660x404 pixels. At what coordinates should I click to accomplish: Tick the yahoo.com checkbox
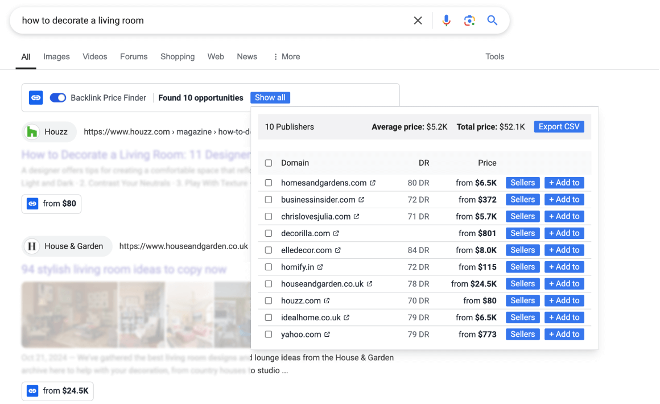tap(269, 334)
